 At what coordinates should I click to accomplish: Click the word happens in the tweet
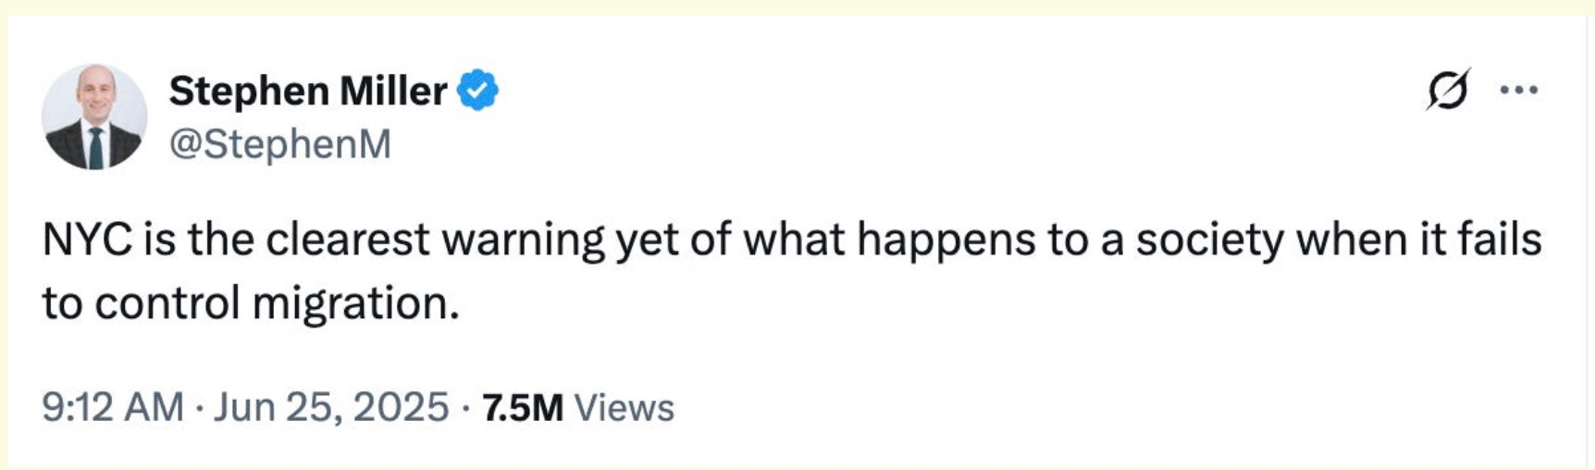[945, 240]
